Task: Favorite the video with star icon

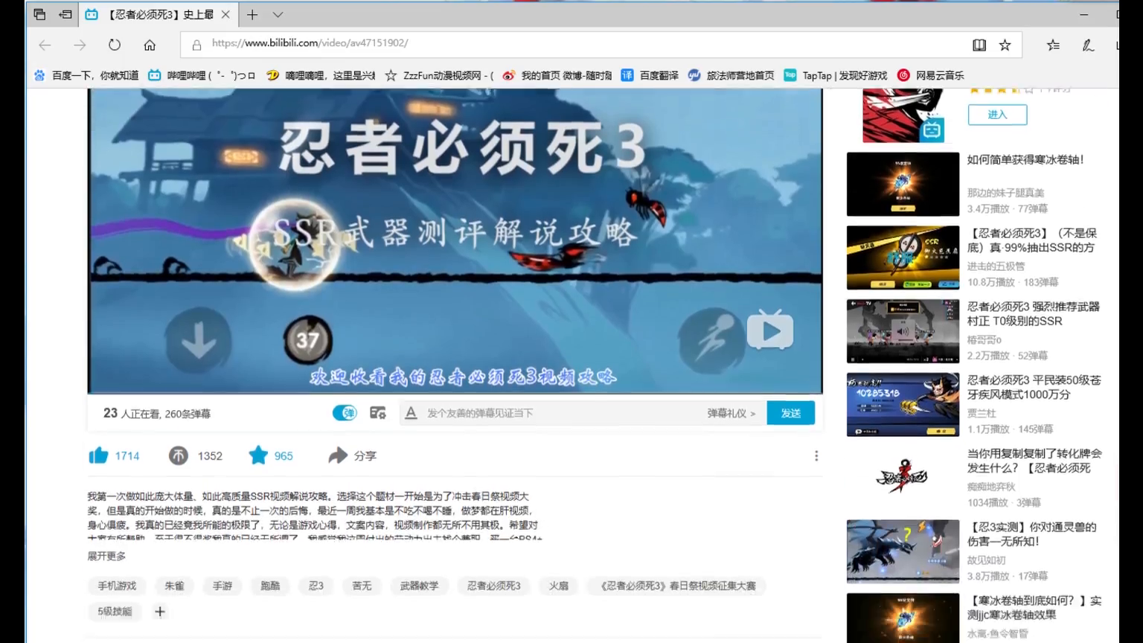Action: (258, 455)
